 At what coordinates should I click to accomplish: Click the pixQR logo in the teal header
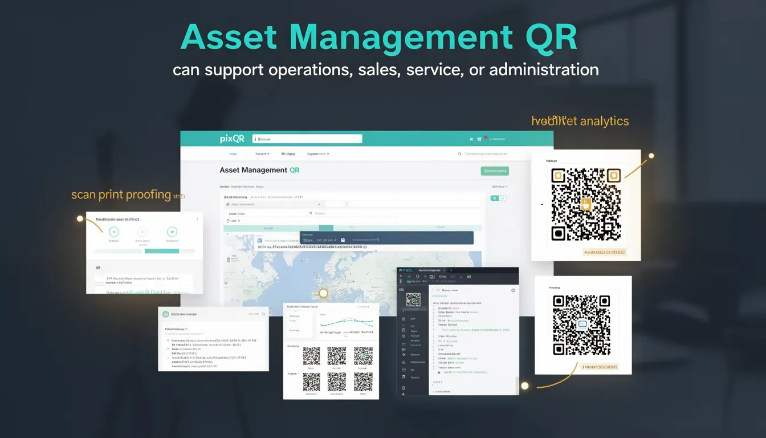(x=232, y=139)
